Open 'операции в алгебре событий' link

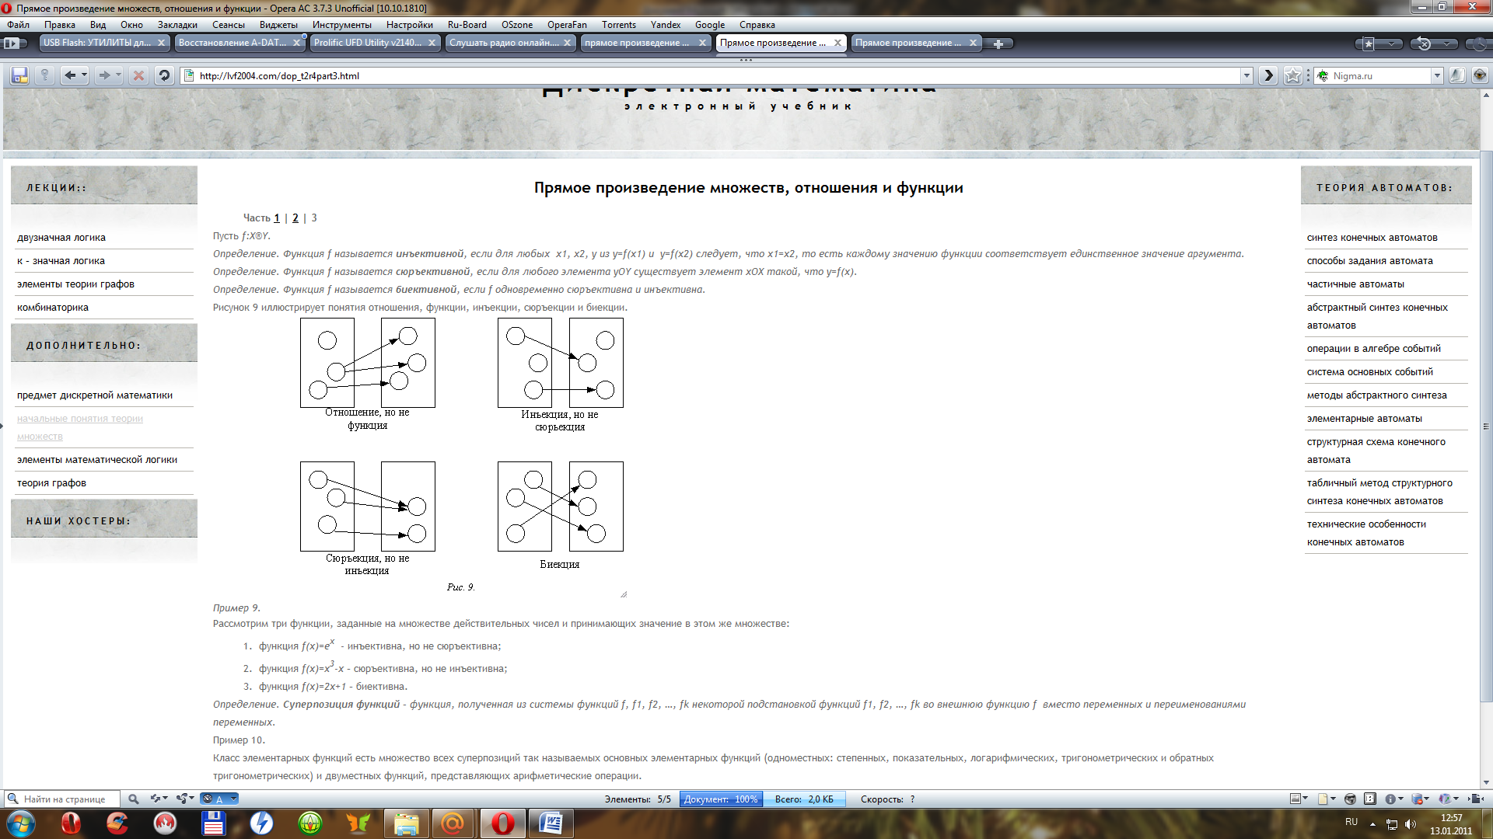point(1374,349)
